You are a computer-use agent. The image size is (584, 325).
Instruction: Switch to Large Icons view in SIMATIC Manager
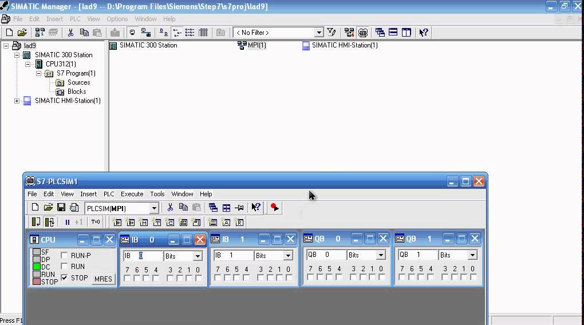[x=164, y=33]
